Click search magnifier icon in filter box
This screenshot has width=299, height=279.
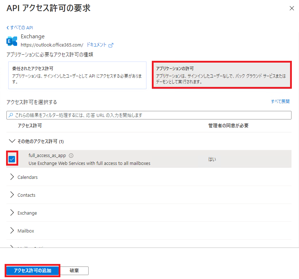(x=11, y=115)
